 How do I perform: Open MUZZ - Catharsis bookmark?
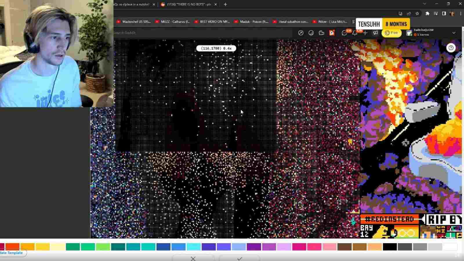(x=173, y=21)
